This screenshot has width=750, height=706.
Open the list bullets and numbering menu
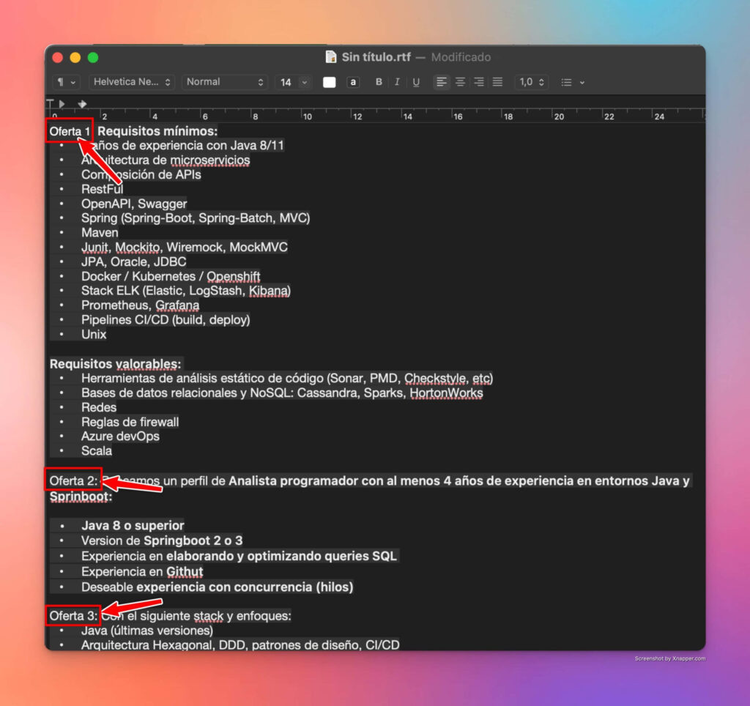(x=573, y=82)
